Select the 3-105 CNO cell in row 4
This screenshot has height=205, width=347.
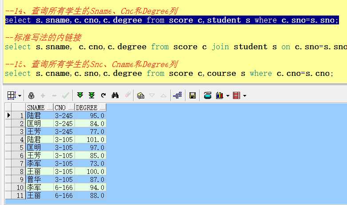pyautogui.click(x=64, y=139)
